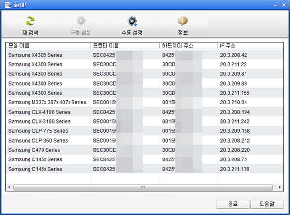The image size is (290, 215).
Task: Click IP address 20.3.208.212
Action: [x=235, y=141]
